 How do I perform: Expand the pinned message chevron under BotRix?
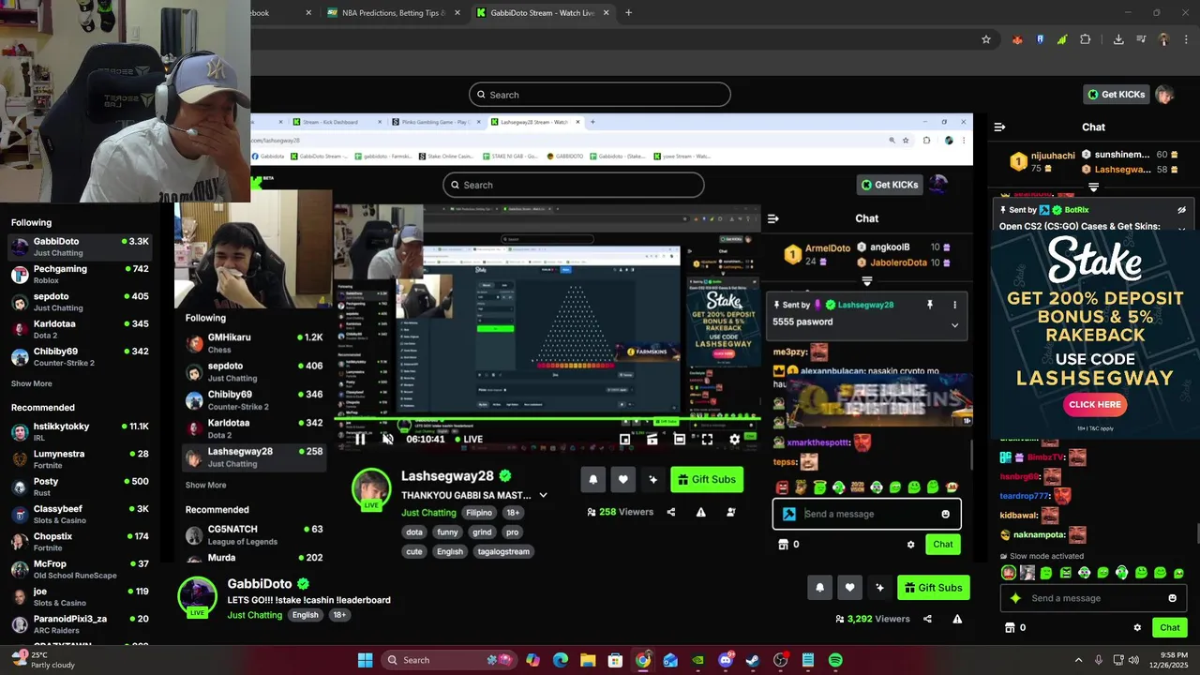click(x=1181, y=228)
